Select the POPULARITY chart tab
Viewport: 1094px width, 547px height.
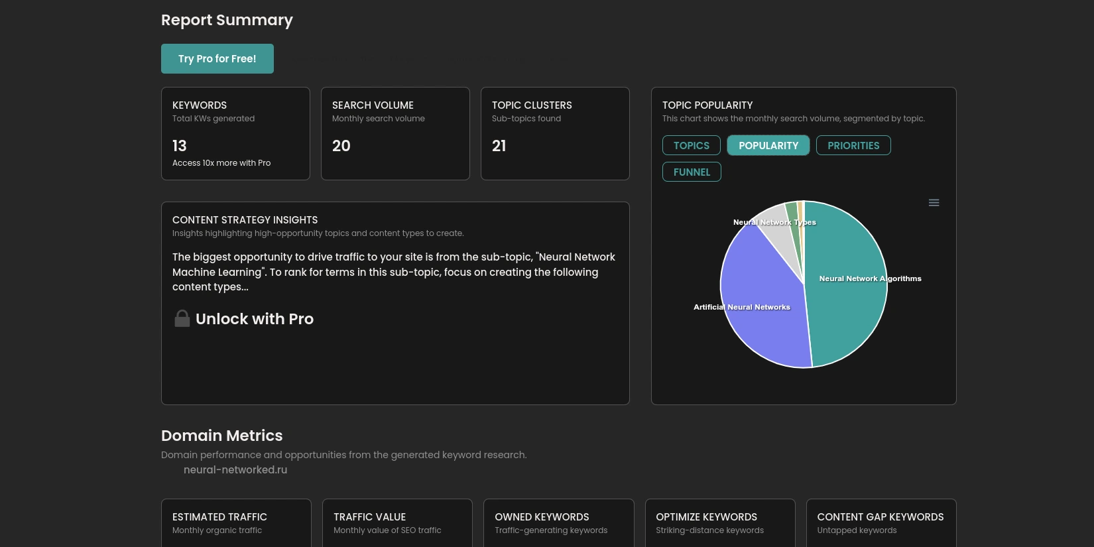pyautogui.click(x=768, y=145)
